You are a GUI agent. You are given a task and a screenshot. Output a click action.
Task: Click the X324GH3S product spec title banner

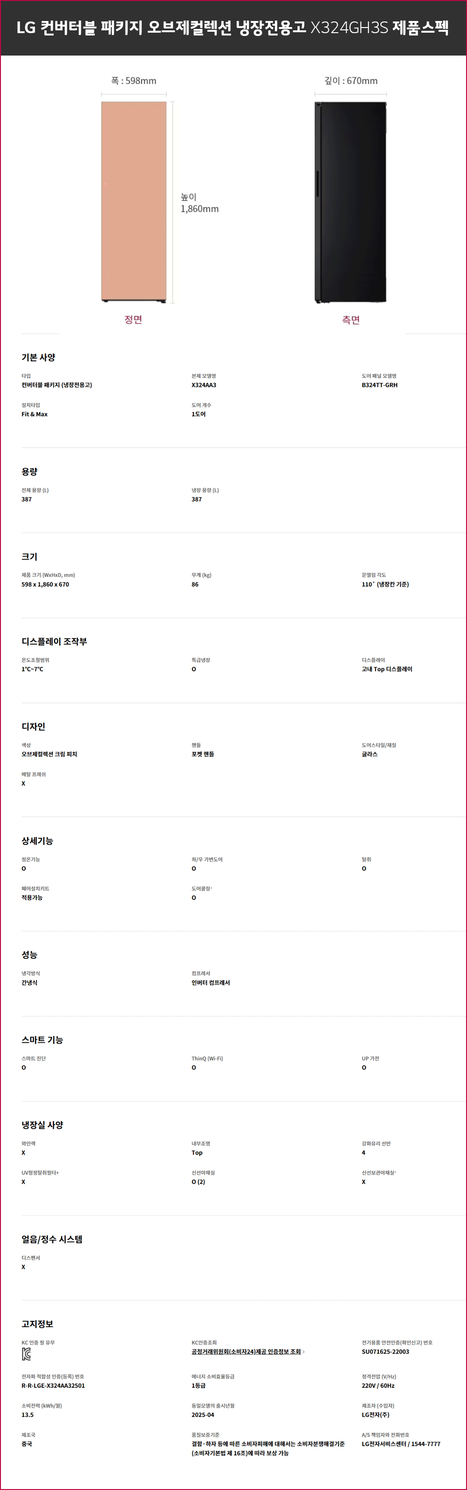(233, 28)
